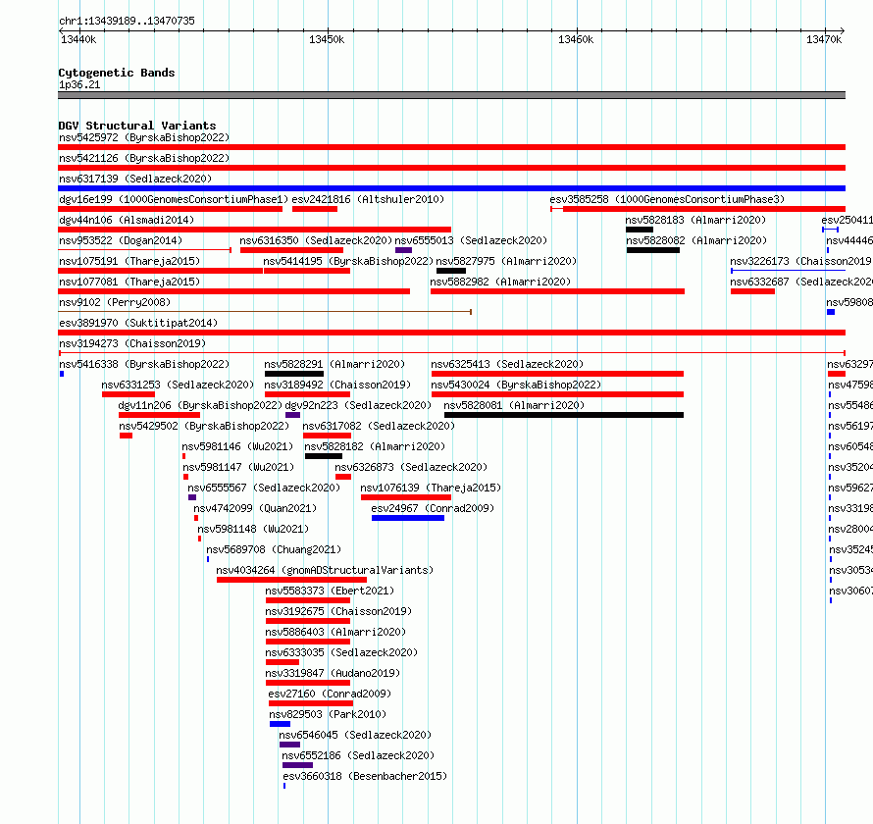
Task: Click nsv6333035 (Sedlazeck2020) label
Action: [x=341, y=652]
